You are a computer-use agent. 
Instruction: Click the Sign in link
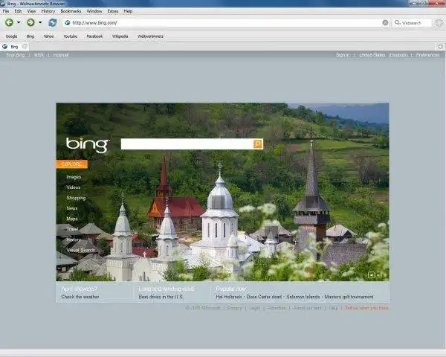click(343, 55)
